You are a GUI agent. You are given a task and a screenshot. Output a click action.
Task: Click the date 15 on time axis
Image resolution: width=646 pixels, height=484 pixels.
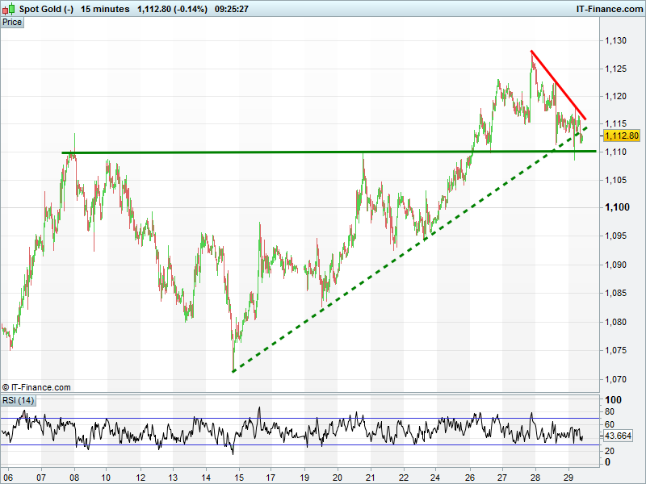pyautogui.click(x=238, y=476)
